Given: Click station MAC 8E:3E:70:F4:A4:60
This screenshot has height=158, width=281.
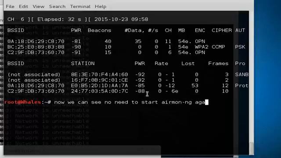Looking at the screenshot, I should click(x=100, y=75).
